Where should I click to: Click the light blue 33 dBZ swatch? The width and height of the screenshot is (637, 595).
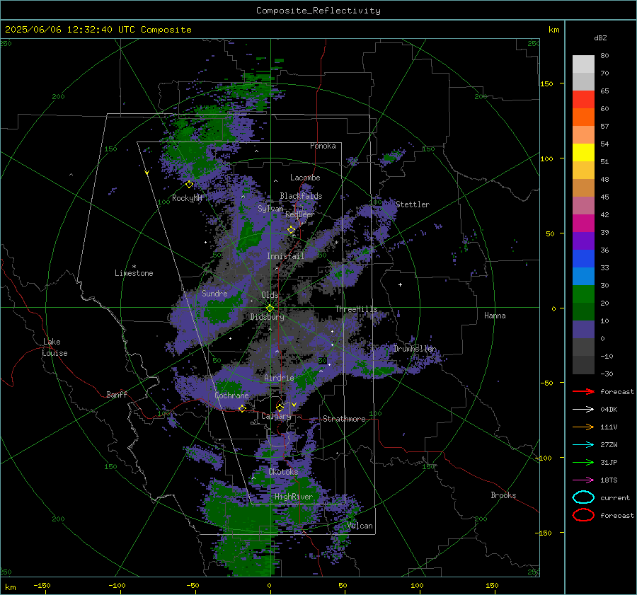click(583, 276)
